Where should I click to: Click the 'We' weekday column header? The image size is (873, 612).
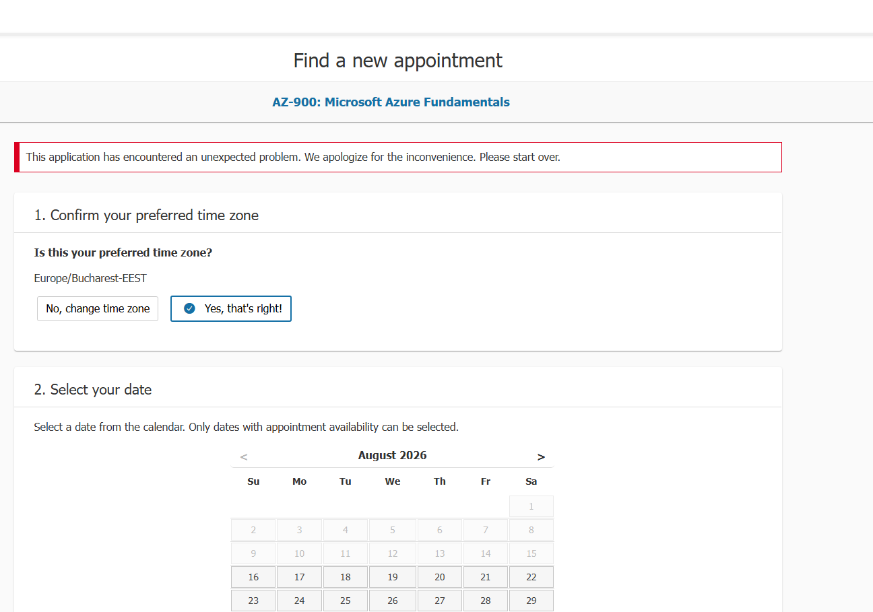tap(393, 481)
